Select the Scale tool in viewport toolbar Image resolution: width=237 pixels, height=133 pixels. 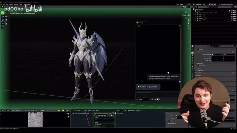coord(3,20)
